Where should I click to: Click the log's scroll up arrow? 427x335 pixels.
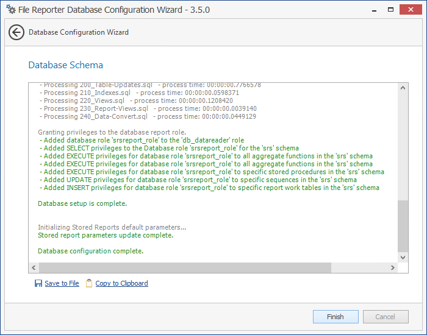403,88
